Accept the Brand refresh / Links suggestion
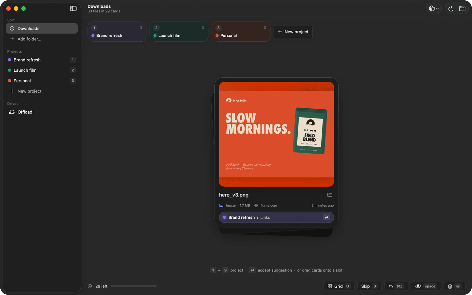The image size is (472, 295). click(x=276, y=217)
